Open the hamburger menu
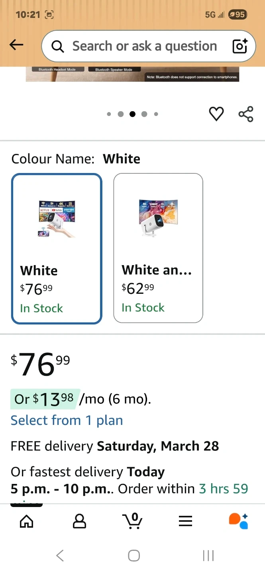Image resolution: width=265 pixels, height=574 pixels. coord(185,521)
